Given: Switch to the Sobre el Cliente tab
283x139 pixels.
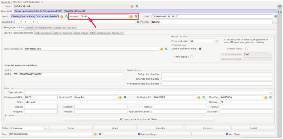Looking at the screenshot, I should click(x=43, y=33).
